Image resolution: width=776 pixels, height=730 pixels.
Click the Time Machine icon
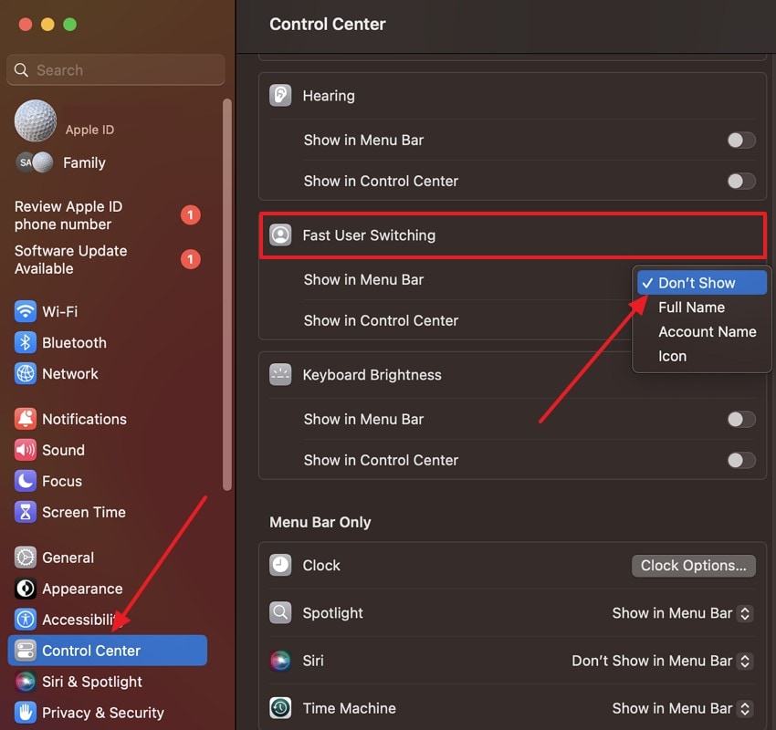280,708
